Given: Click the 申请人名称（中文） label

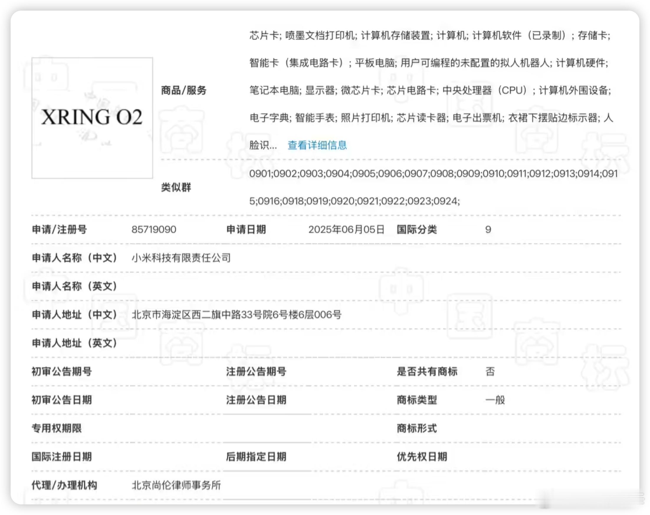Looking at the screenshot, I should click(x=74, y=258).
